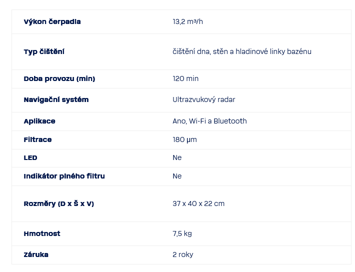Click the "Doba provozu (min)" label
Screen dimensions: 355x272
[59, 78]
